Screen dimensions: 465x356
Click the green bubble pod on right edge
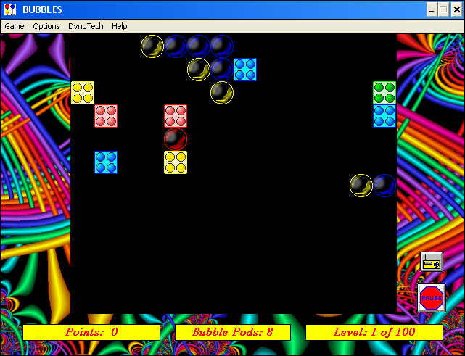pyautogui.click(x=384, y=93)
